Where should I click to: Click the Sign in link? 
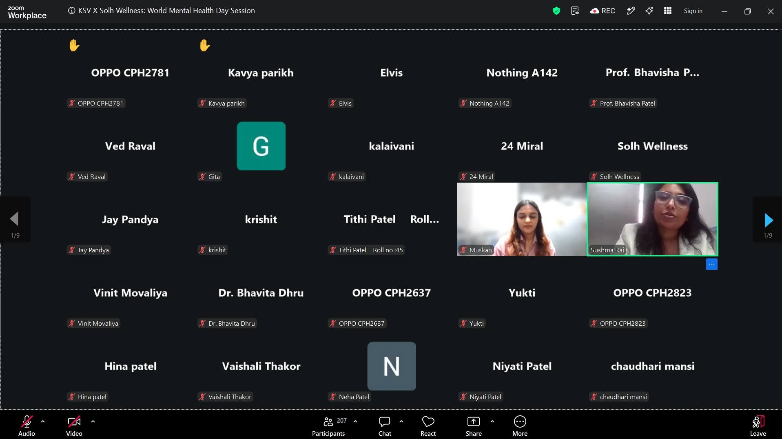point(693,11)
